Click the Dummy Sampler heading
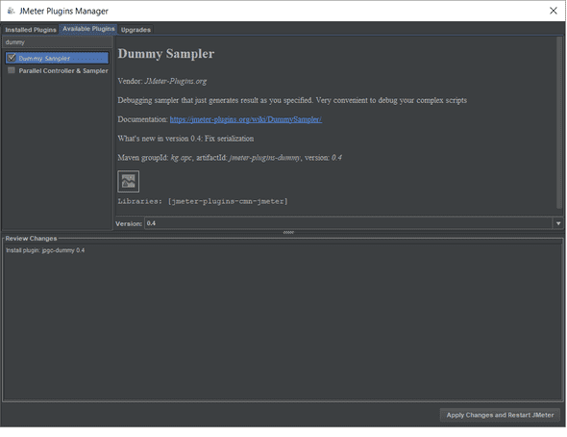The height and width of the screenshot is (437, 567). point(166,54)
